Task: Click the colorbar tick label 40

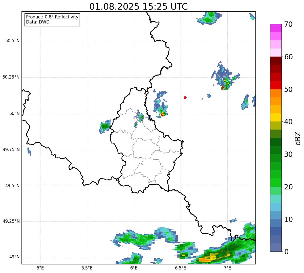Action: pos(288,122)
